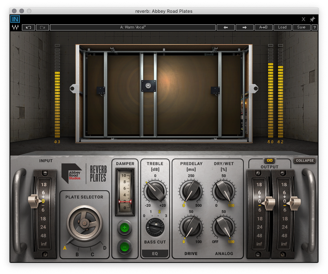Click 500 label by Predelay knob
The height and width of the screenshot is (274, 328).
(198, 205)
